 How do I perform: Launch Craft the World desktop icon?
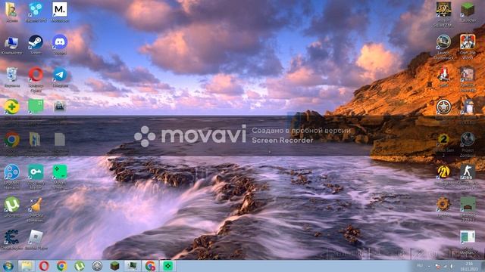coord(468,42)
